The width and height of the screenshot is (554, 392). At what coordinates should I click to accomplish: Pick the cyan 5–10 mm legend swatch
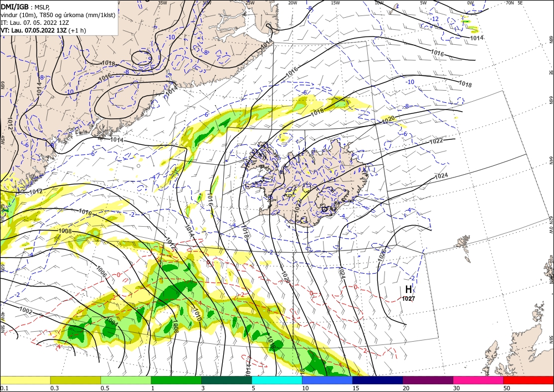pos(277,380)
